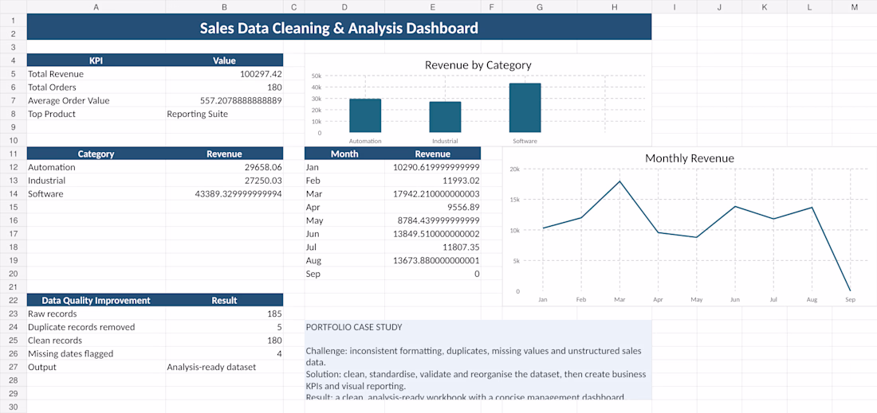The width and height of the screenshot is (877, 413).
Task: Click the Mar peak on the line chart
Action: point(619,181)
